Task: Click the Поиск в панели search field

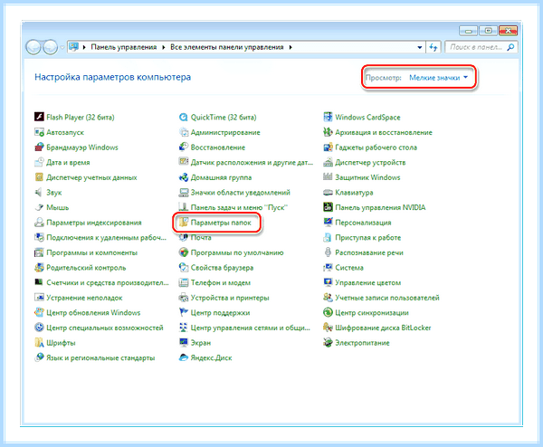Action: click(x=476, y=47)
